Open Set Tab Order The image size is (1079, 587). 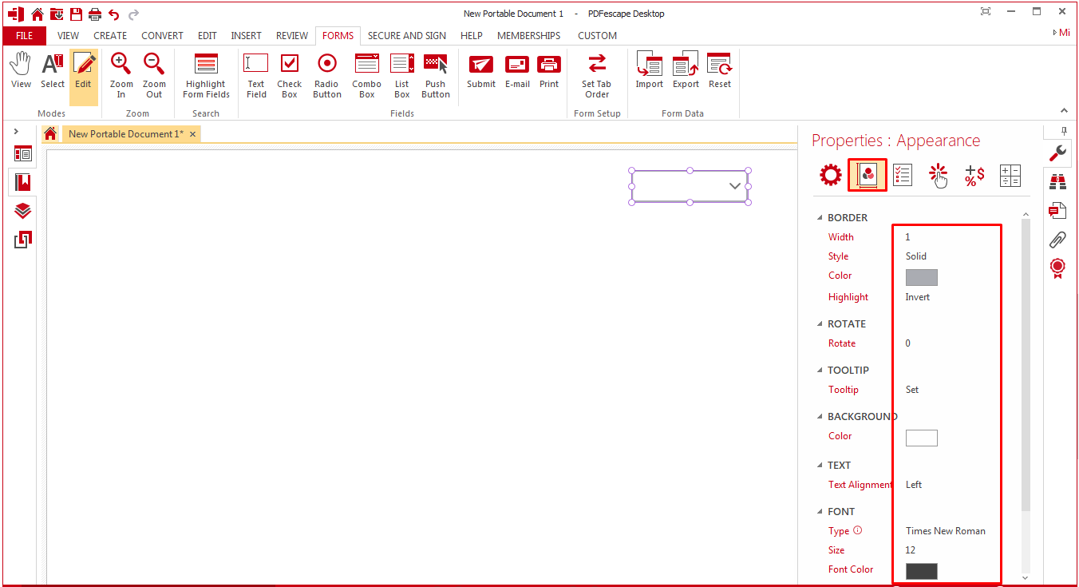pyautogui.click(x=597, y=76)
